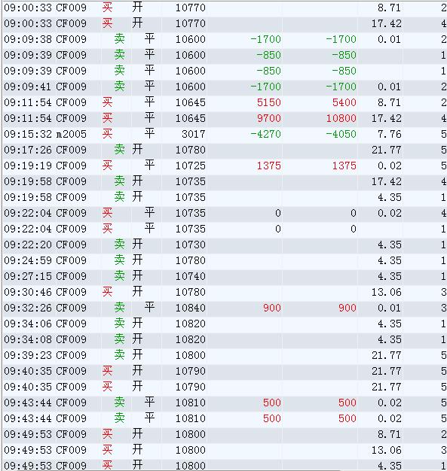
Task: Select the 09:30:46 CF009 buy-open row
Action: tap(225, 292)
